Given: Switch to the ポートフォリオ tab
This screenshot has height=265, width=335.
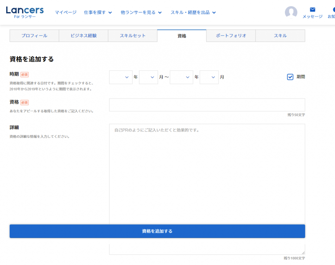Looking at the screenshot, I should [231, 36].
